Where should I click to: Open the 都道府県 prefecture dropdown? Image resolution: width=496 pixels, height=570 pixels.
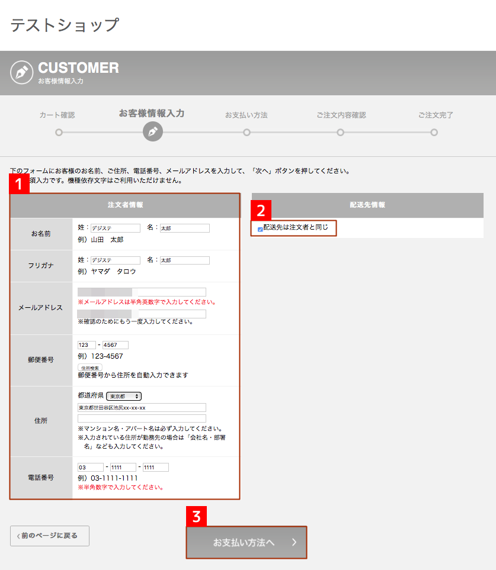[x=124, y=396]
